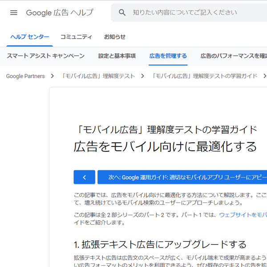267x267 pixels.
Task: Open the Google 広告 ヘルプ home title
Action: [x=60, y=12]
